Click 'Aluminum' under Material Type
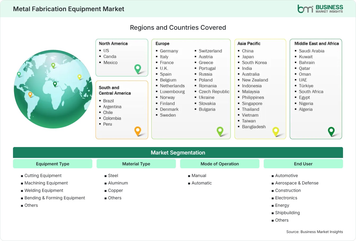Image resolution: width=356 pixels, height=241 pixels. 118,183
